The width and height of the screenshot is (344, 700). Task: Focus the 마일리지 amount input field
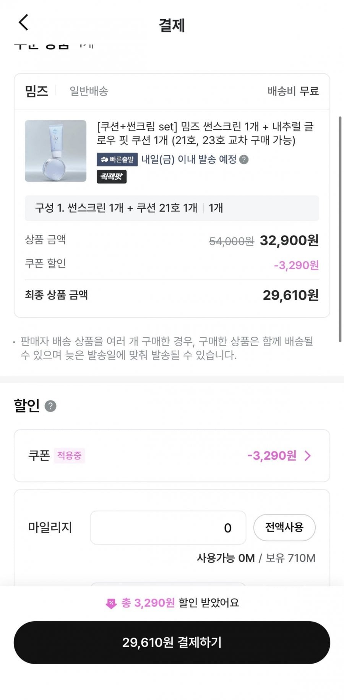pyautogui.click(x=168, y=527)
